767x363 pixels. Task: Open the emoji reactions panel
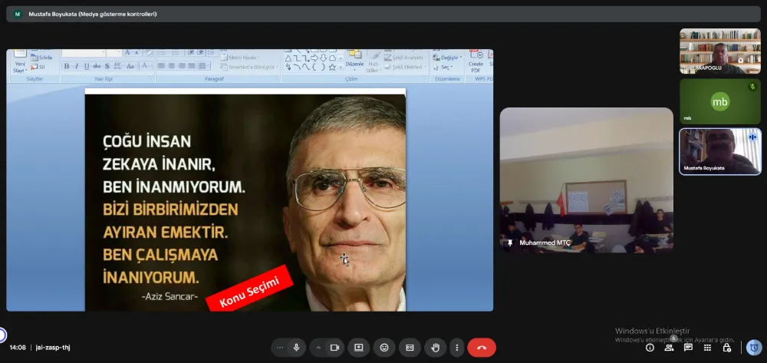384,348
